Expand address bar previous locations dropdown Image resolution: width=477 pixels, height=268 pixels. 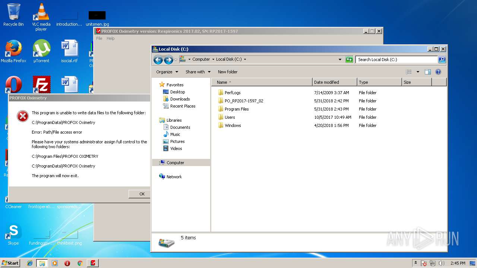[x=340, y=60]
